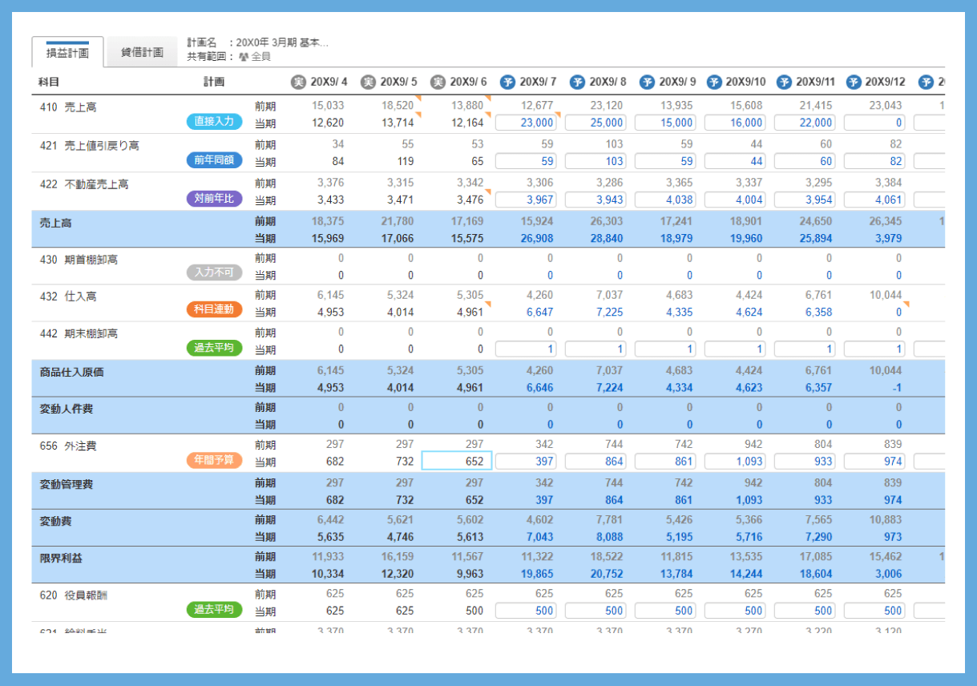The height and width of the screenshot is (686, 977).
Task: Click the 23,000 input field for 売上高
Action: coord(527,123)
